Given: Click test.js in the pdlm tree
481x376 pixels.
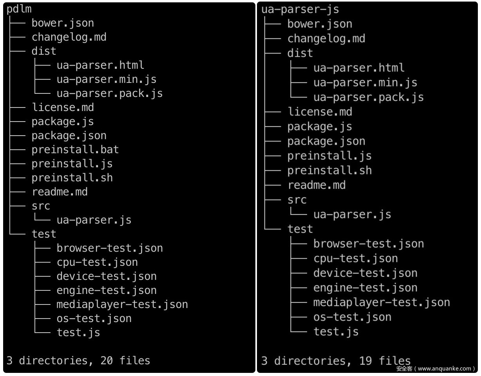Looking at the screenshot, I should click(78, 333).
